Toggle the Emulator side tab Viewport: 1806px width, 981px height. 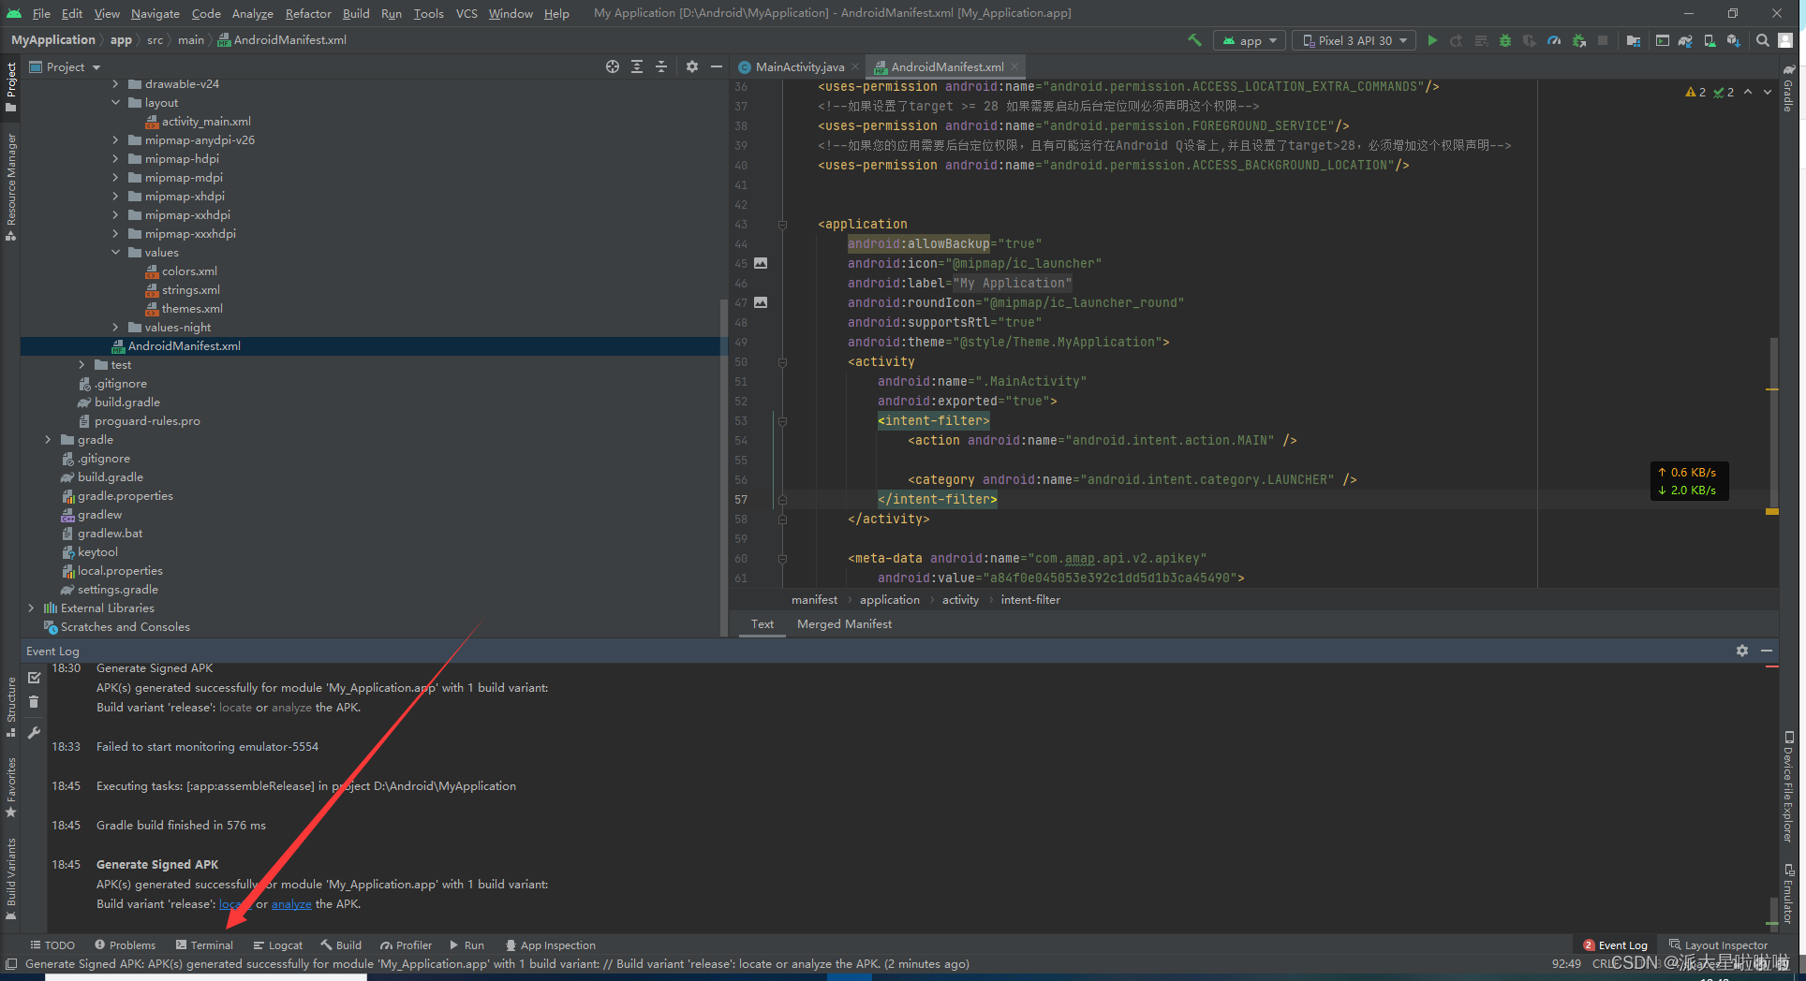click(x=1788, y=893)
